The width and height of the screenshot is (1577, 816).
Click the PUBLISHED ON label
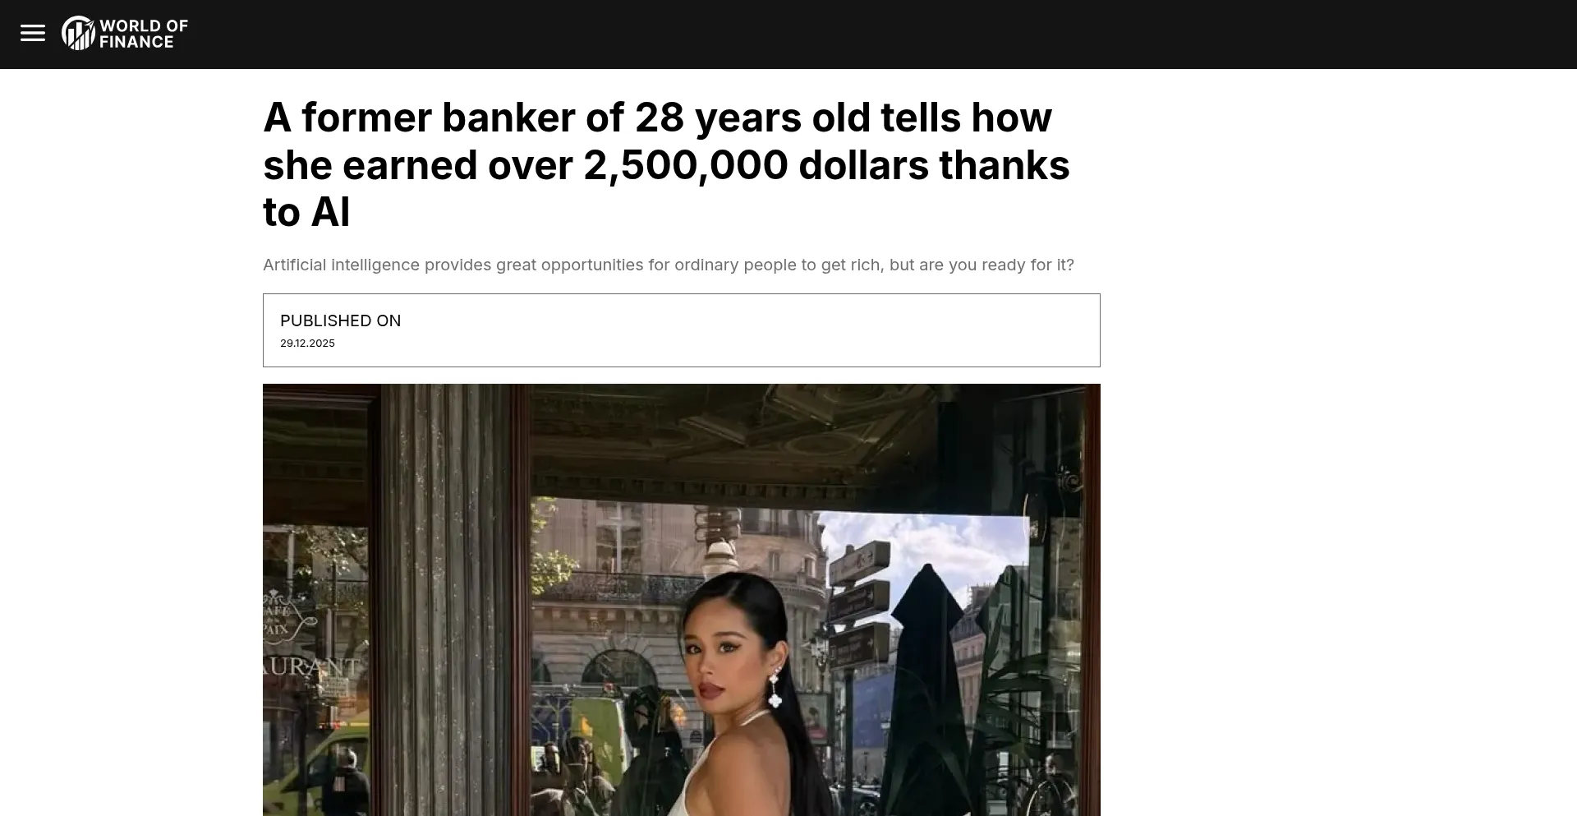tap(340, 320)
